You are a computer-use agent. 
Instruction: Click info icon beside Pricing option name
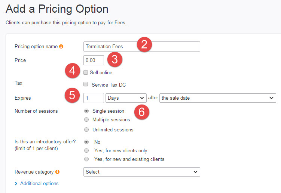(x=61, y=47)
